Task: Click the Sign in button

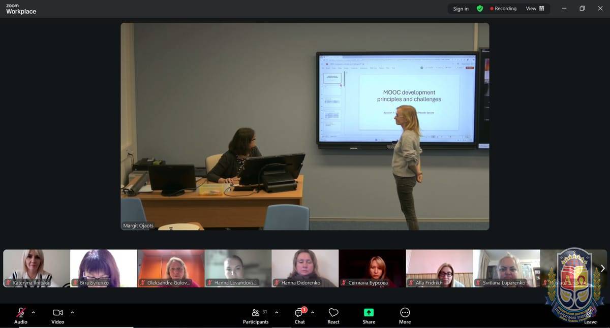Action: click(x=461, y=9)
